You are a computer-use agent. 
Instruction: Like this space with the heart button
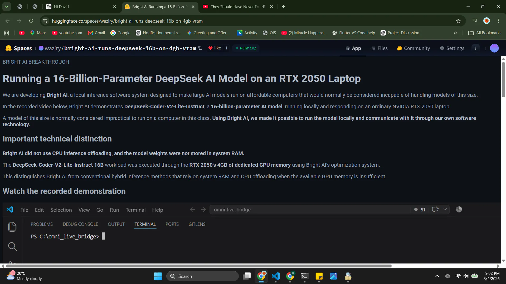pos(215,48)
